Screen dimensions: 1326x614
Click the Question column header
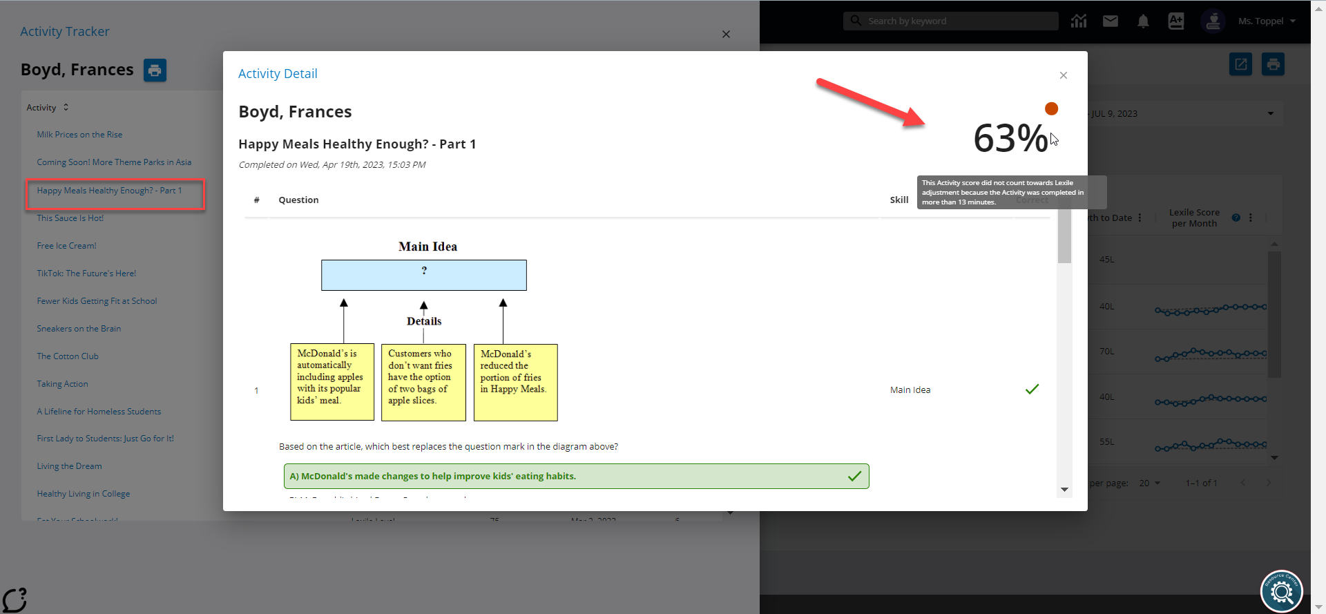pos(298,200)
